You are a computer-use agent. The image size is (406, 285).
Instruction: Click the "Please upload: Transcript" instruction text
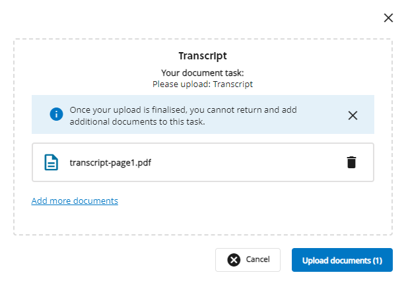pos(203,84)
